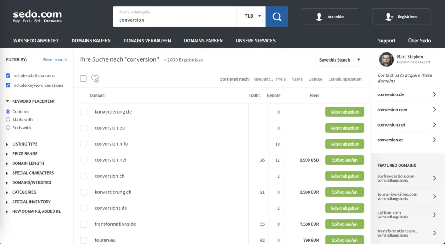Viewport: 445px width, 244px height.
Task: Select the Contains radio button
Action: click(8, 111)
